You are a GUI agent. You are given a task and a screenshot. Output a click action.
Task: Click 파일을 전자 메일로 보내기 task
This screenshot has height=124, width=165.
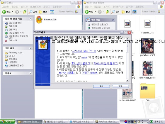[18, 37]
